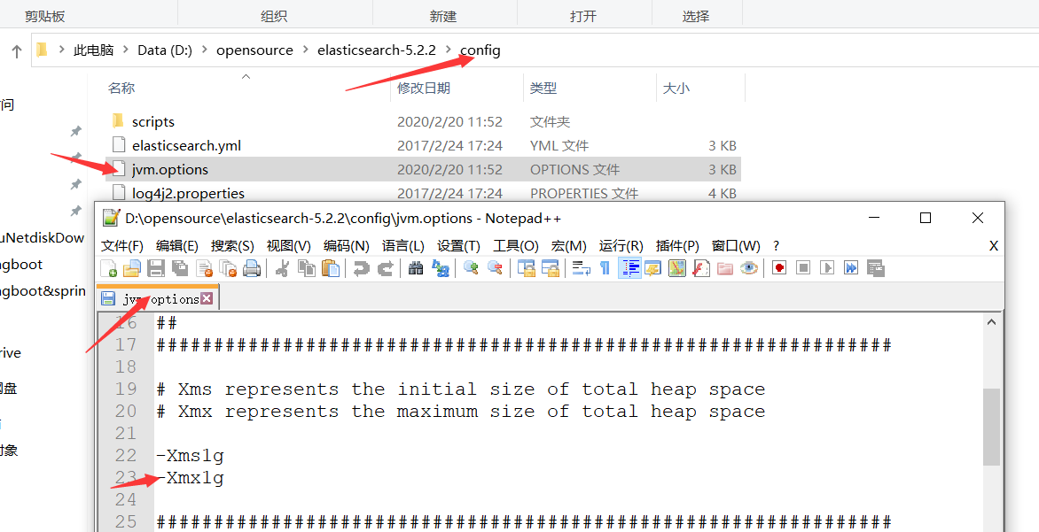Open the 视图(V) menu
The image size is (1039, 532).
[289, 245]
